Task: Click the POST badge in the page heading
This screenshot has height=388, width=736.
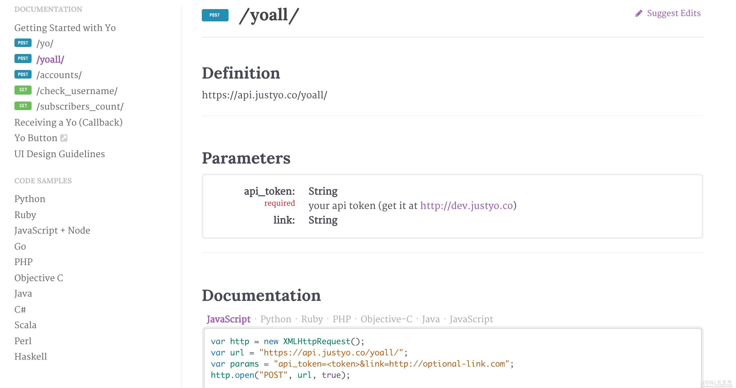Action: pos(215,15)
